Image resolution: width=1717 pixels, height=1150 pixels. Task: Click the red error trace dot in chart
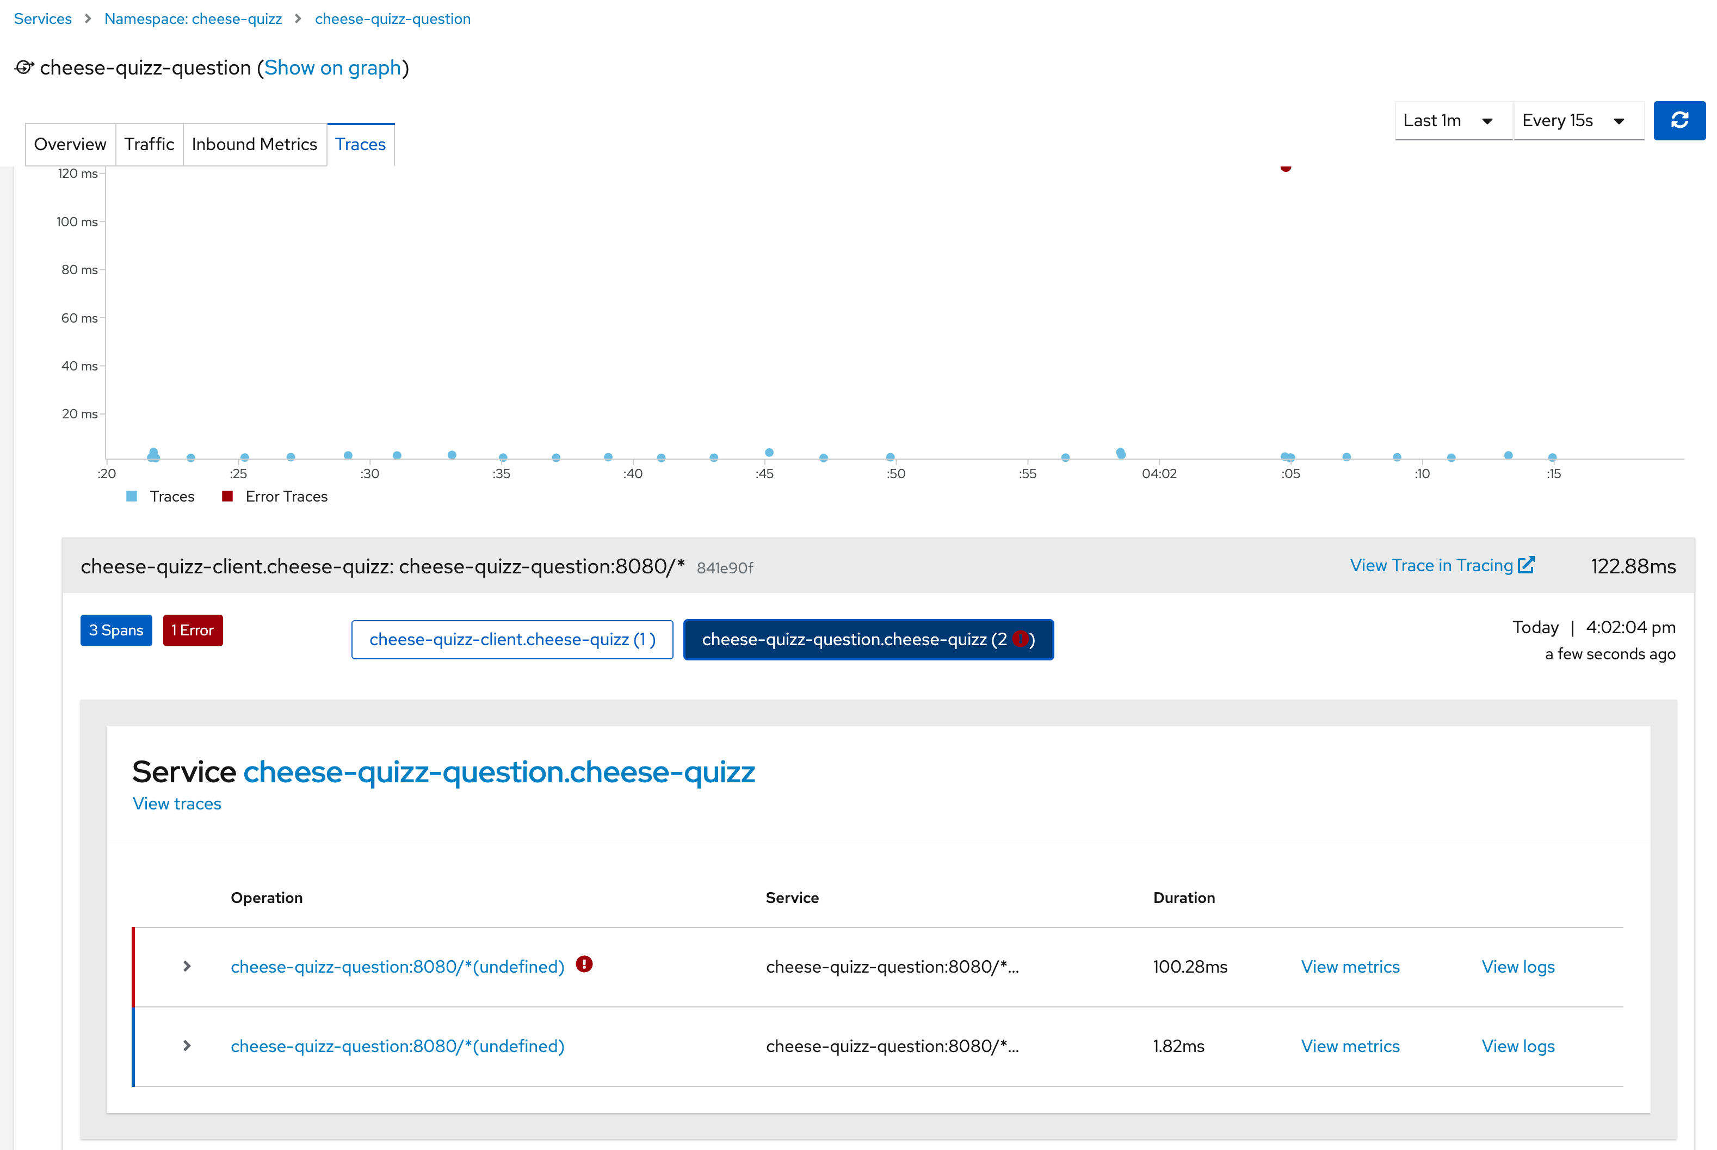(1285, 168)
